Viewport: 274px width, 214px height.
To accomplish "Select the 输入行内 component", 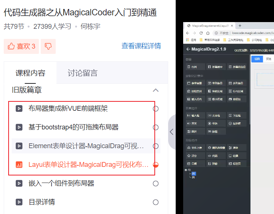I will click(x=196, y=99).
